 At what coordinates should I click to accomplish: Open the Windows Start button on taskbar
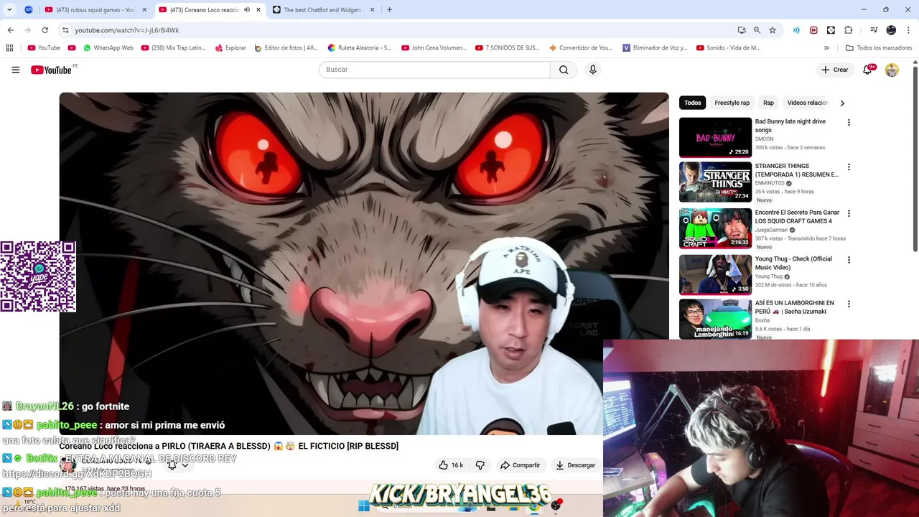click(x=364, y=506)
